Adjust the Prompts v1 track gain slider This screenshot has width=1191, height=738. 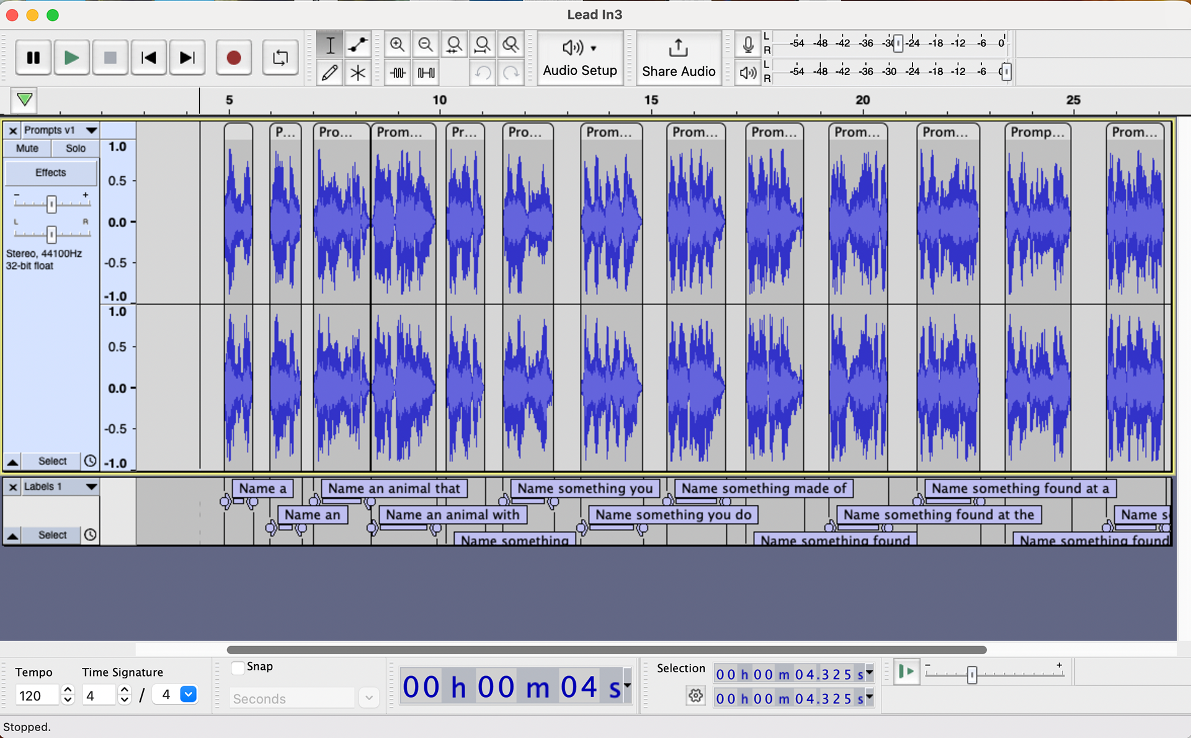(51, 203)
